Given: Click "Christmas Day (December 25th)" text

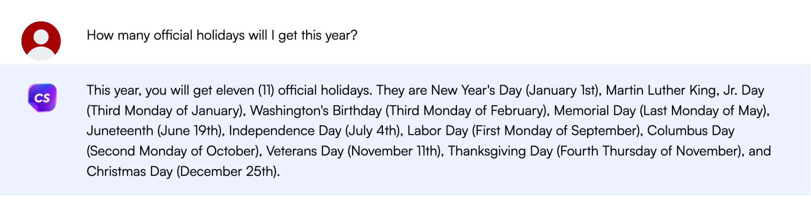Looking at the screenshot, I should click(x=183, y=172).
